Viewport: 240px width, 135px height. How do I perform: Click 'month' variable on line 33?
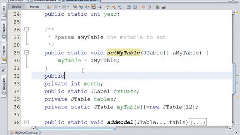coord(92,84)
